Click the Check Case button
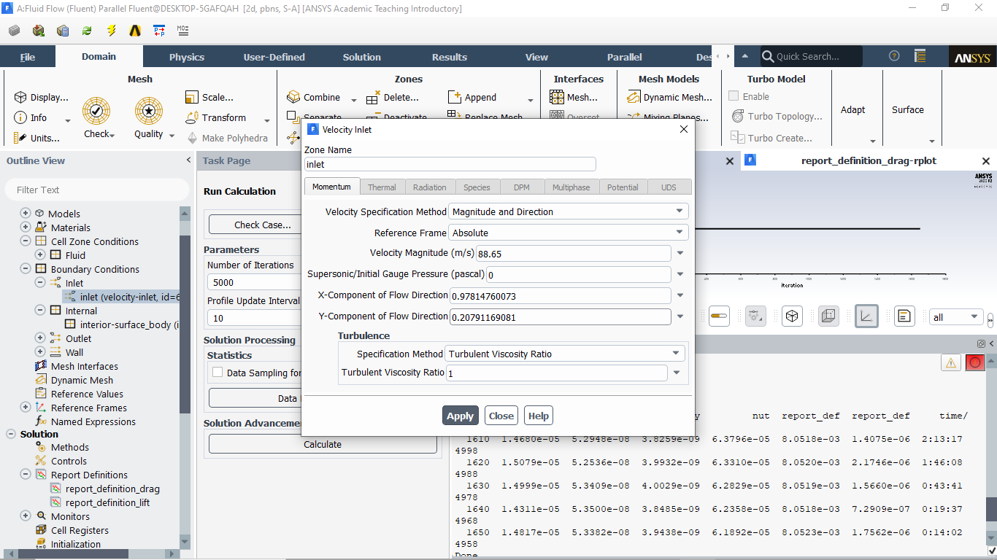This screenshot has width=997, height=560. [x=263, y=225]
